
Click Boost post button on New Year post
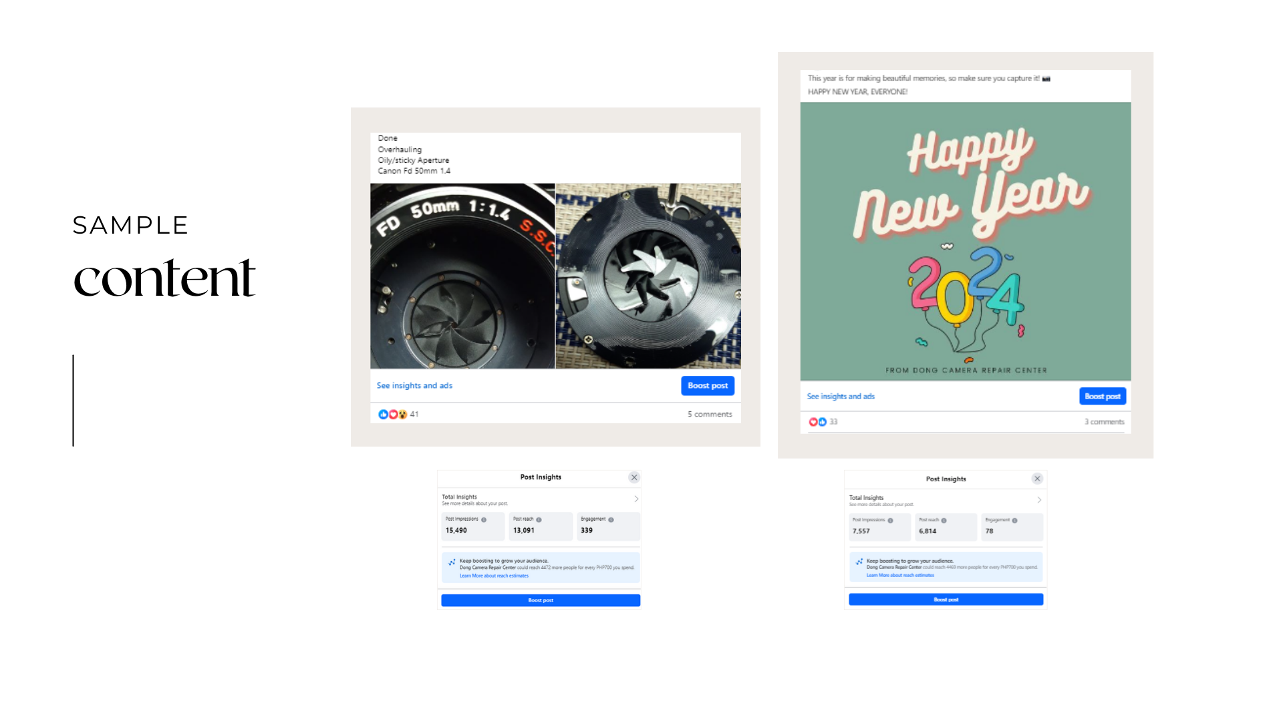click(x=1103, y=396)
